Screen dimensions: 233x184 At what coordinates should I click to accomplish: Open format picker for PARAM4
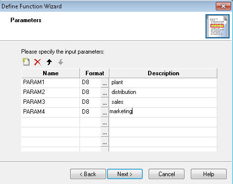104,113
